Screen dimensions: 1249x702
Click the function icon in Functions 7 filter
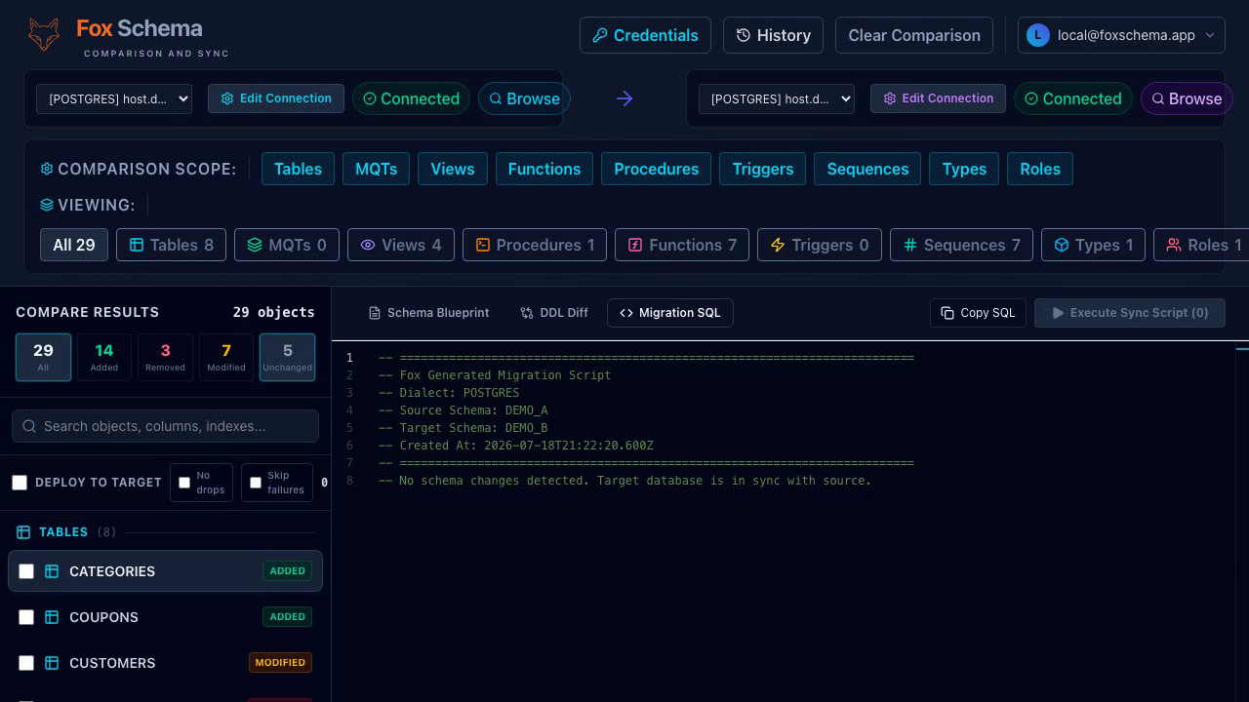point(635,245)
